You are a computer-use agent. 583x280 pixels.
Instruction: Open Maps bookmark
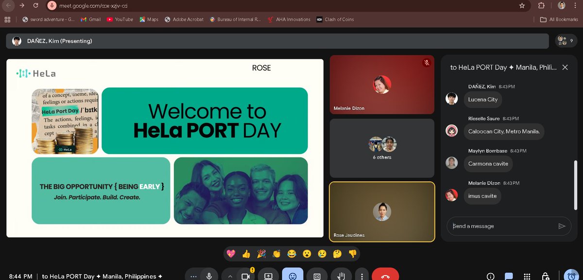[149, 19]
